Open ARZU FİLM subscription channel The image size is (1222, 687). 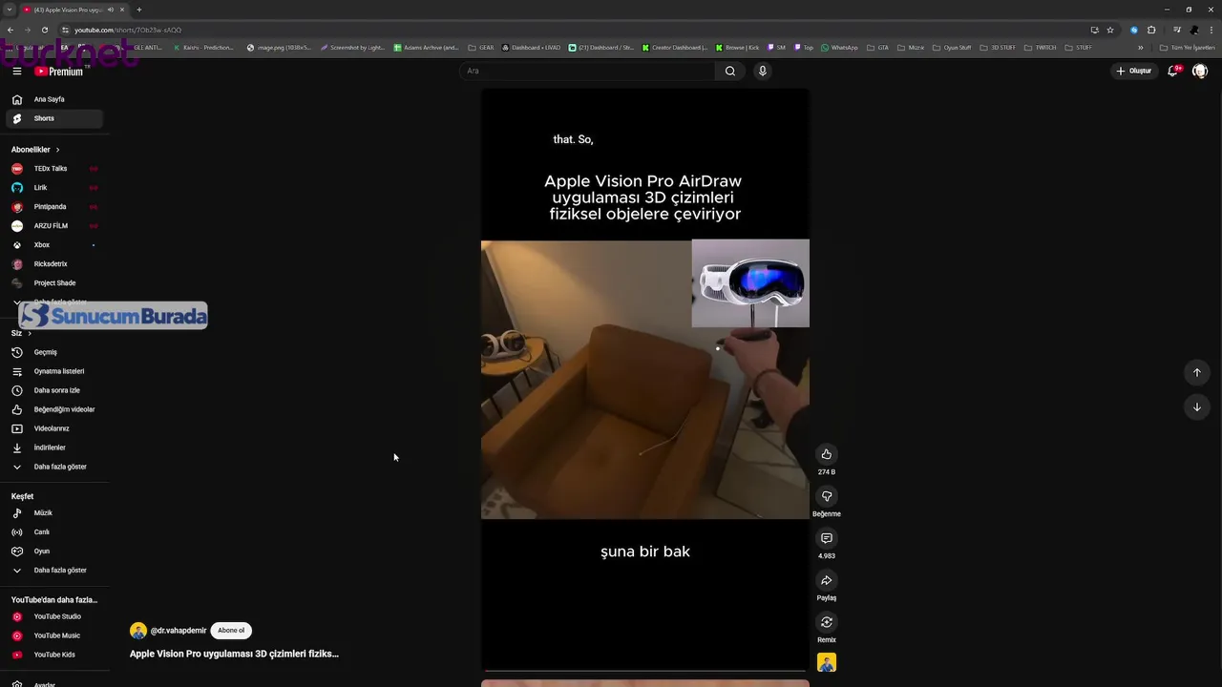(x=53, y=226)
